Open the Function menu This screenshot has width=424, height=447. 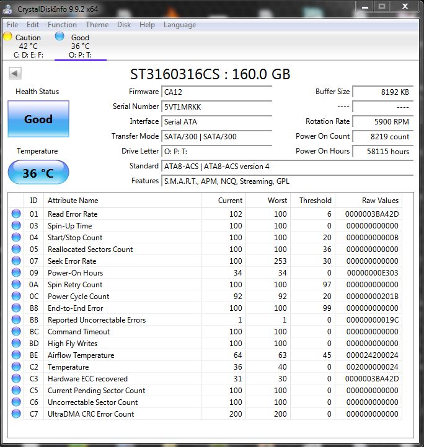[x=62, y=25]
